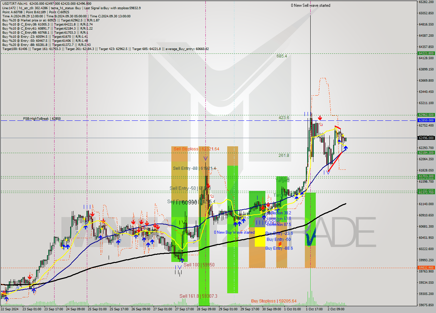Screen dimensions: 436x313
Task: Select the 685.4 Fibonacci level label
Action: pos(282,56)
